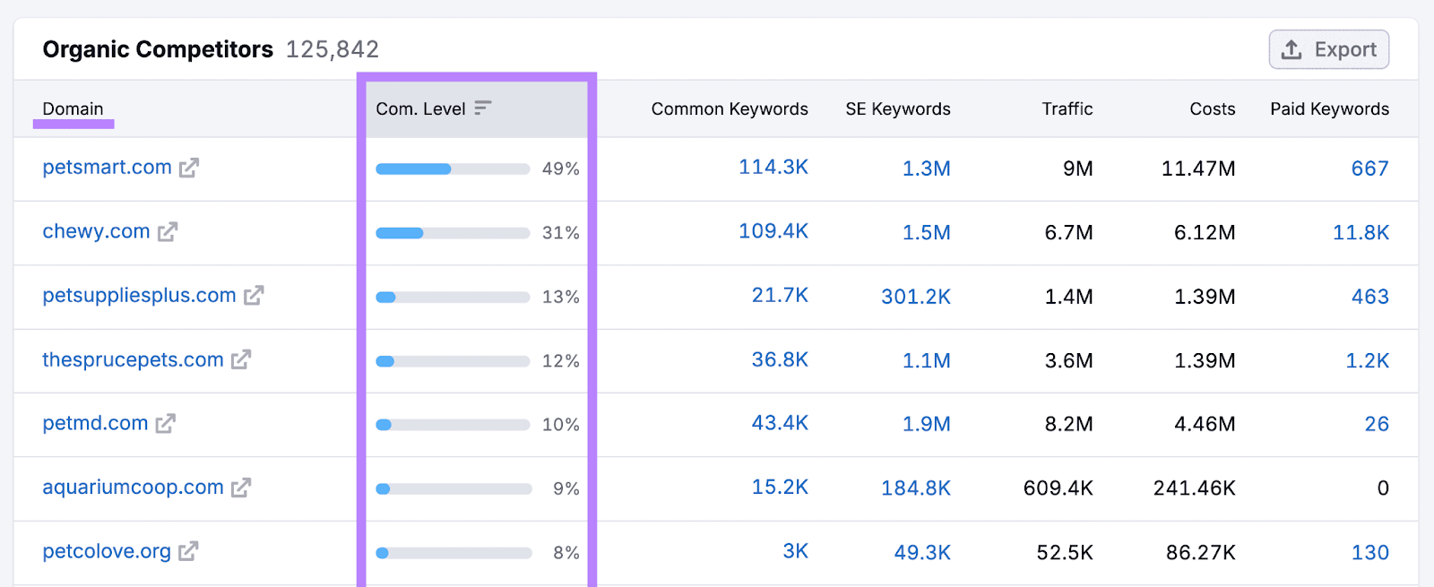
Task: Export the Organic Competitors table
Action: 1328,49
